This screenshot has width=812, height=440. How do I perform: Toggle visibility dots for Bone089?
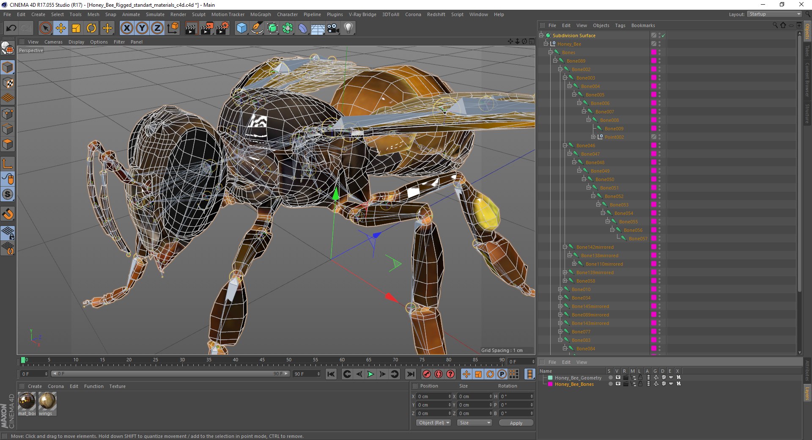[659, 61]
